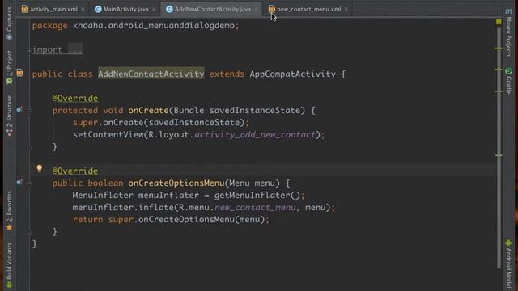The height and width of the screenshot is (291, 518).
Task: Open the Maven Projects panel
Action: pyautogui.click(x=508, y=33)
